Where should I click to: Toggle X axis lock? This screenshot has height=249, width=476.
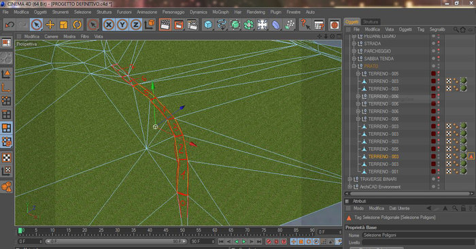tap(108, 24)
